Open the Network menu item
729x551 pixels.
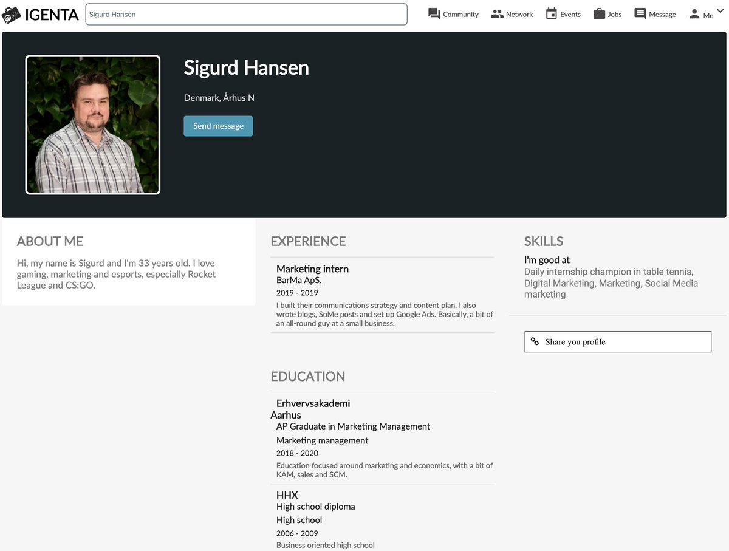512,14
